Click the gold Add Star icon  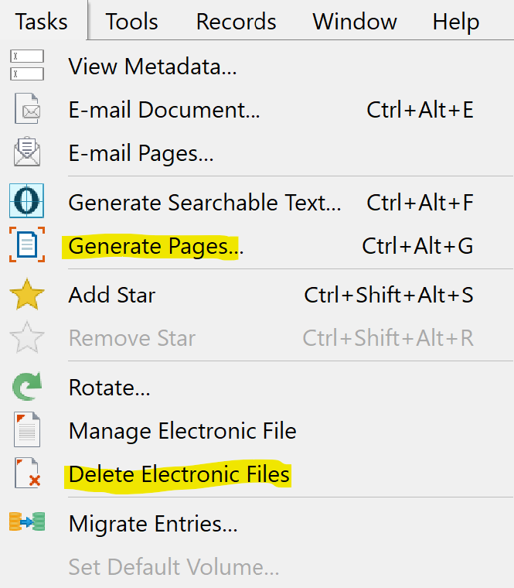pos(27,295)
